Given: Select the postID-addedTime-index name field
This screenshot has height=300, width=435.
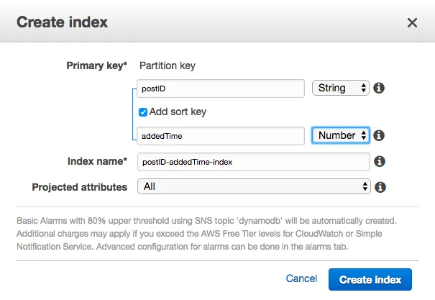Looking at the screenshot, I should (x=253, y=162).
